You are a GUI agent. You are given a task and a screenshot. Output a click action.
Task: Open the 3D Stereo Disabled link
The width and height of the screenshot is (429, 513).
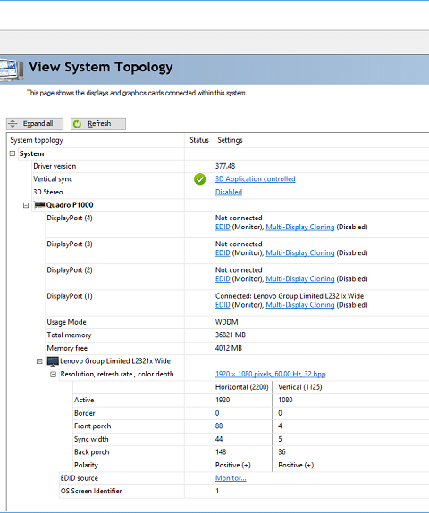(x=229, y=192)
